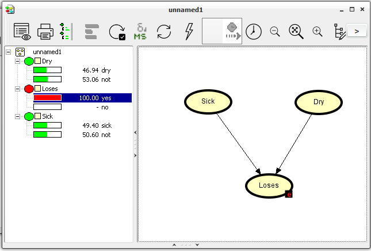Viewport: 371px width, 251px height.
Task: Collapse the Loses node in tree
Action: 17,89
